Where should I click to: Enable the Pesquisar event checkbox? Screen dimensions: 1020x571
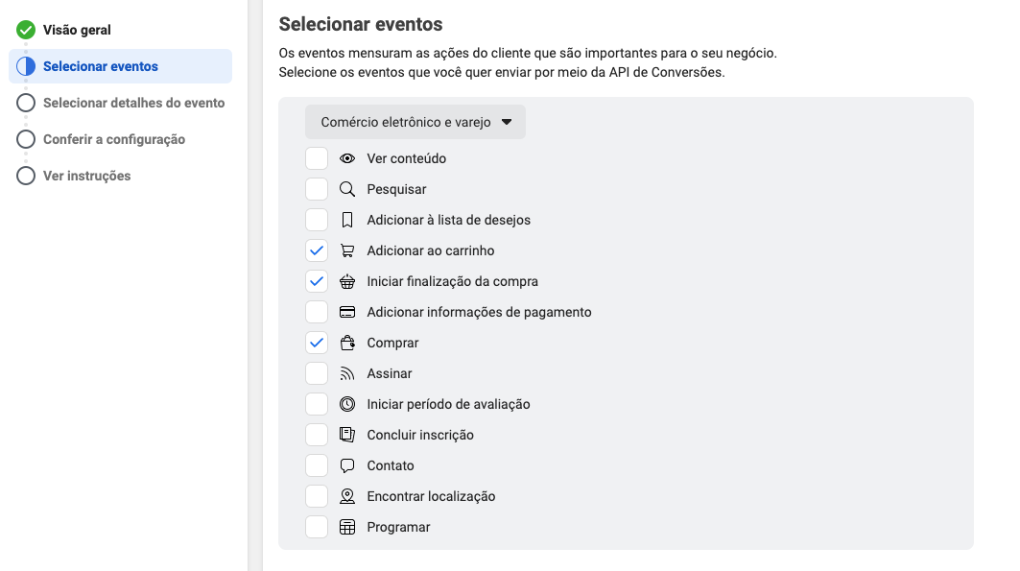(x=317, y=188)
